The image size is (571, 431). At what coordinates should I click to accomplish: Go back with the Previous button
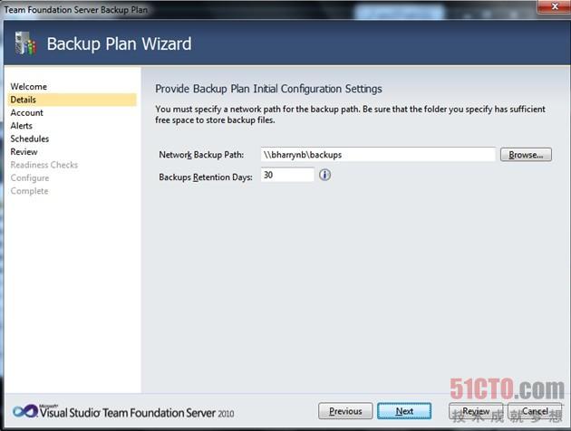coord(345,411)
